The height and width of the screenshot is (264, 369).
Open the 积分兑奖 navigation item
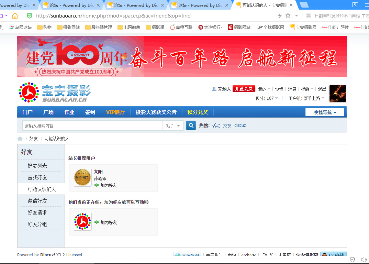coord(198,112)
